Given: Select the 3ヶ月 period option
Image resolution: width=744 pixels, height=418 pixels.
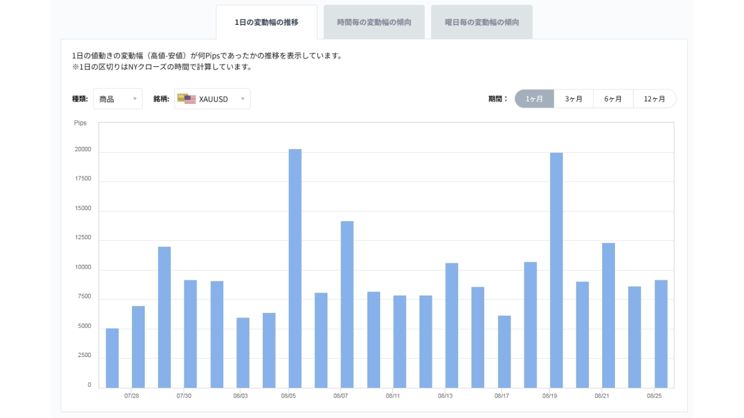Looking at the screenshot, I should [574, 99].
